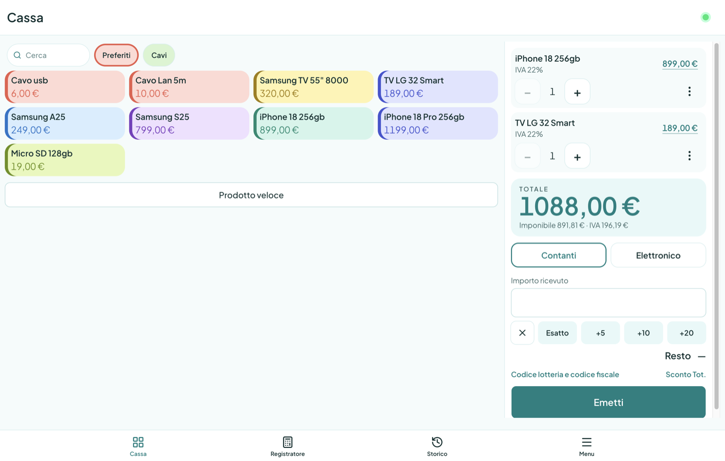Click the Prodotto veloce button
This screenshot has width=725, height=461.
click(x=251, y=195)
